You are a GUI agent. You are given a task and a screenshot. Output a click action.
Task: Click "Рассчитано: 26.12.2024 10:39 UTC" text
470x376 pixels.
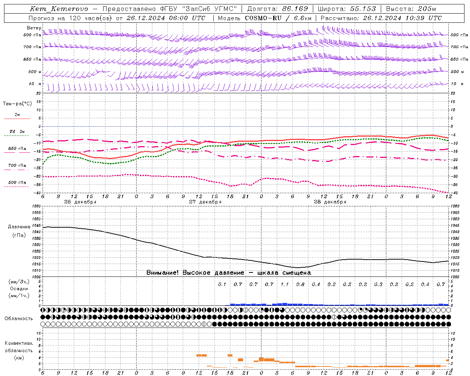381,18
